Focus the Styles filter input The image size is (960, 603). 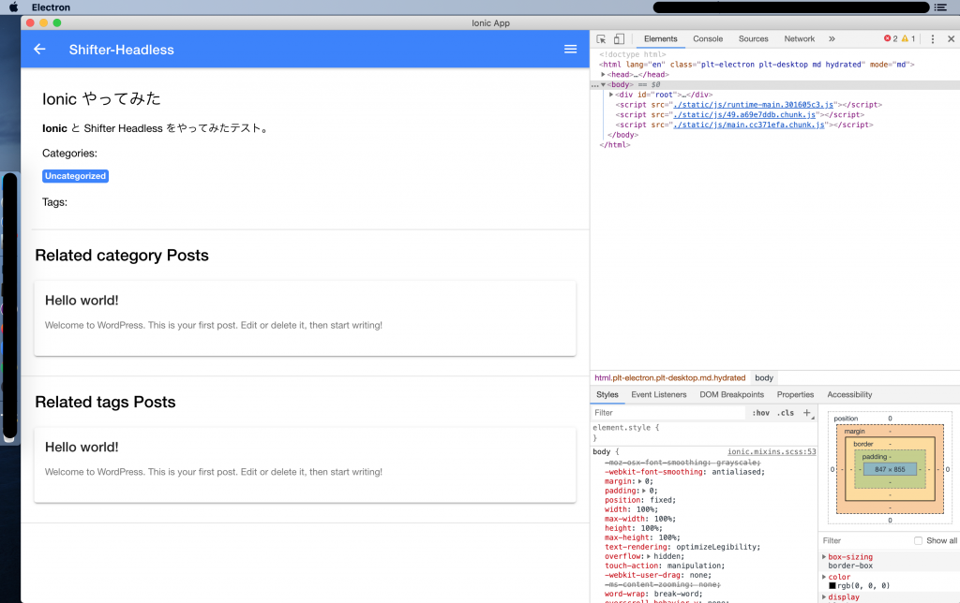tap(668, 413)
